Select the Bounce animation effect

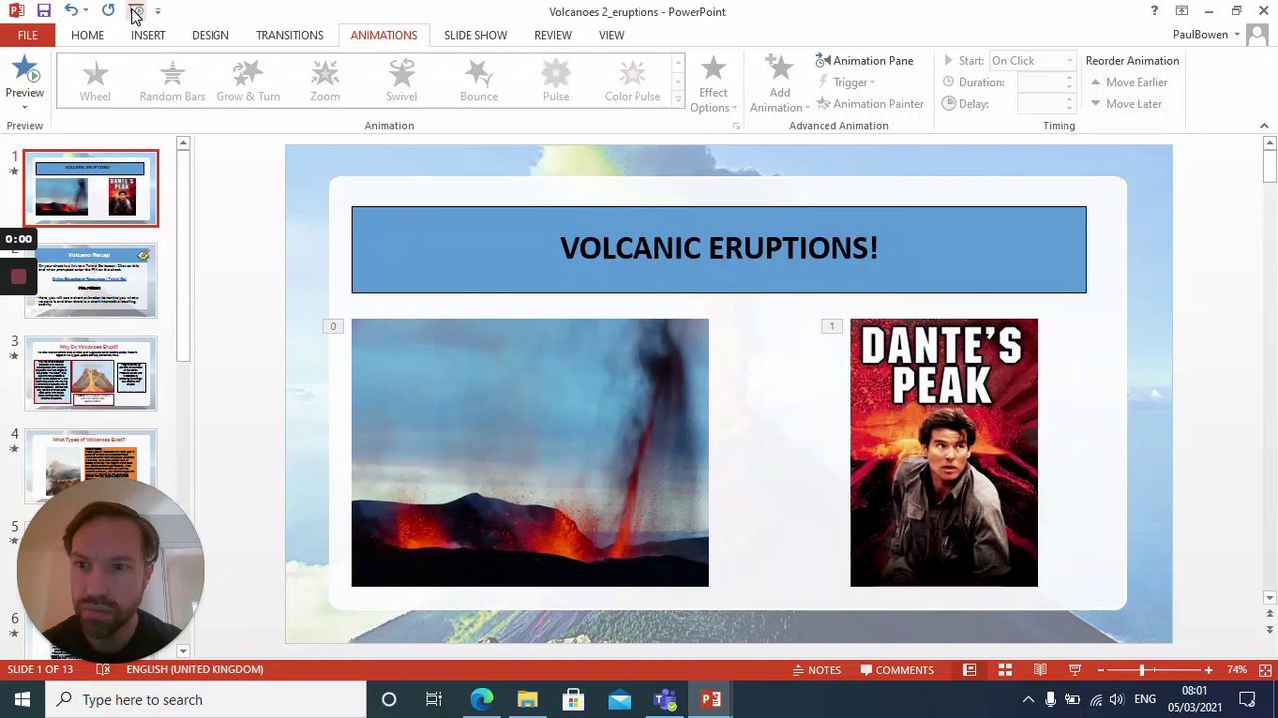point(479,80)
